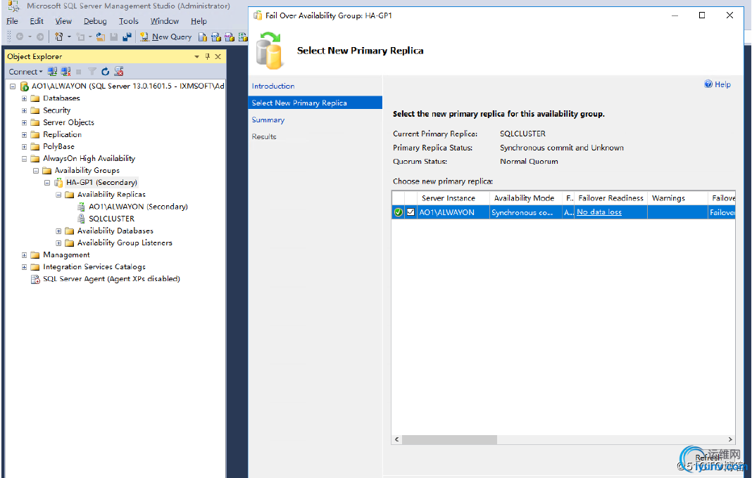The image size is (752, 478).
Task: Click the MDX query toolbar icon
Action: click(216, 37)
